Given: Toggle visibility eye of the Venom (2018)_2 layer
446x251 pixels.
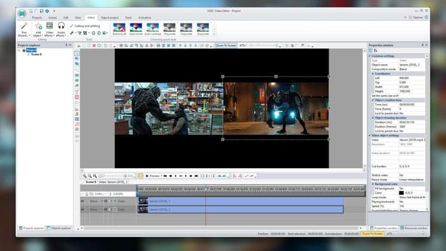Looking at the screenshot, I should click(x=82, y=210).
